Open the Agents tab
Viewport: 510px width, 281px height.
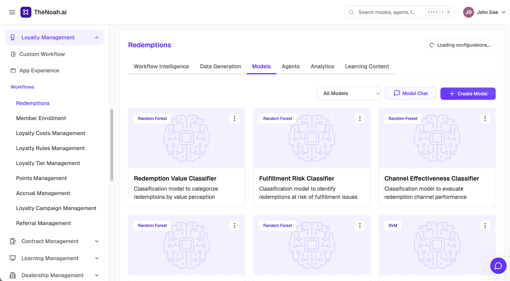coord(291,66)
